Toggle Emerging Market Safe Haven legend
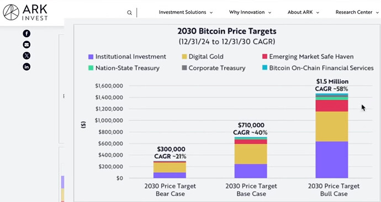Viewport: 381px width, 202px height. (308, 57)
